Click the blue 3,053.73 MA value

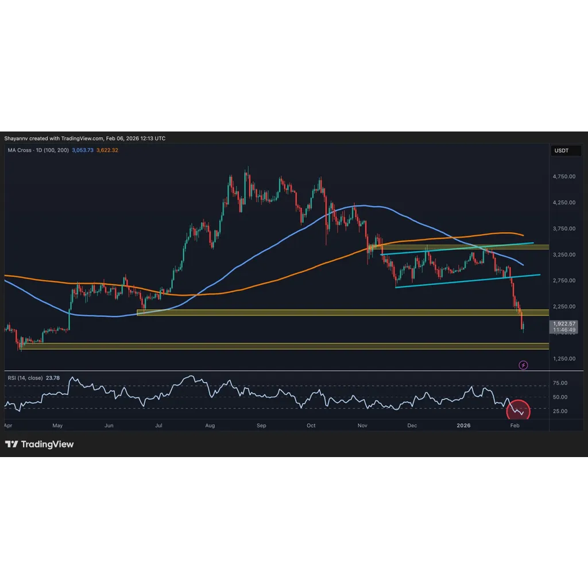83,150
